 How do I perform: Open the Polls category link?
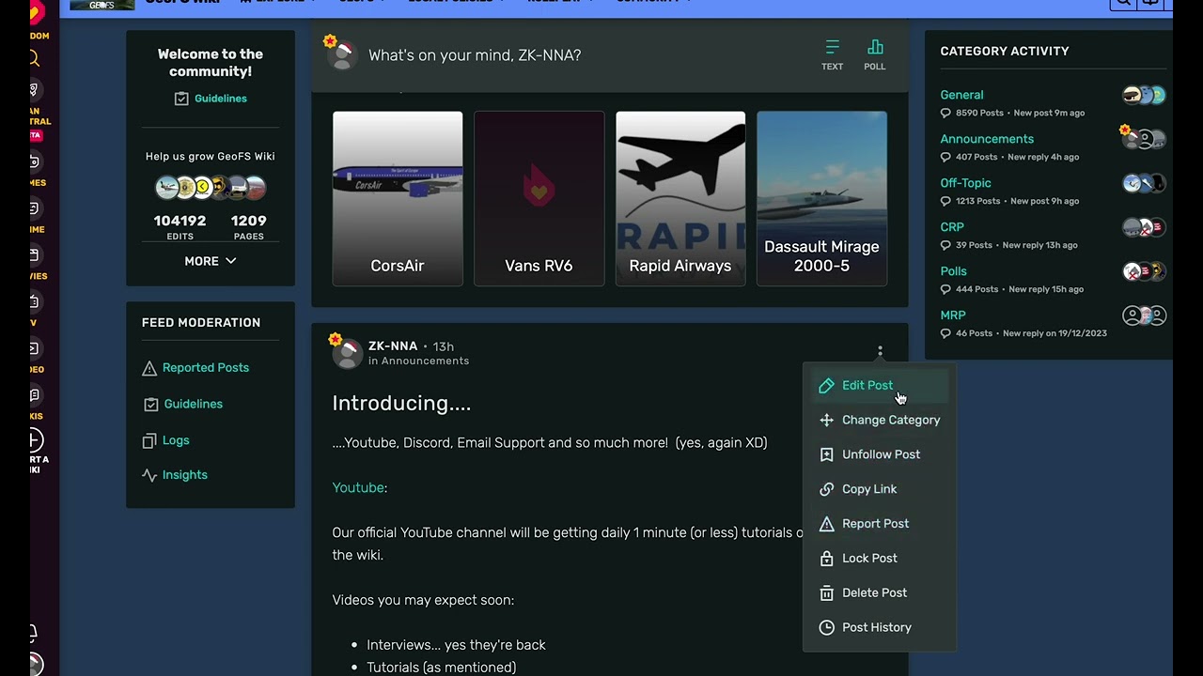tap(953, 271)
